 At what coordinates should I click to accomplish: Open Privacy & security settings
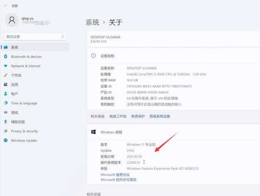tap(24, 131)
